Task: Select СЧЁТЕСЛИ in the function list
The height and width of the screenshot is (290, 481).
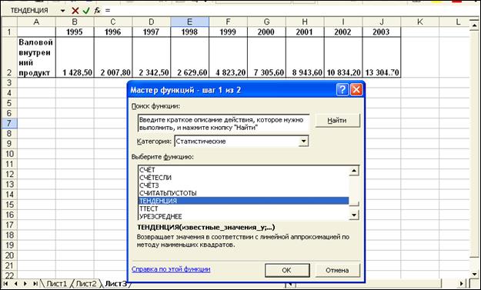Action: [x=243, y=178]
